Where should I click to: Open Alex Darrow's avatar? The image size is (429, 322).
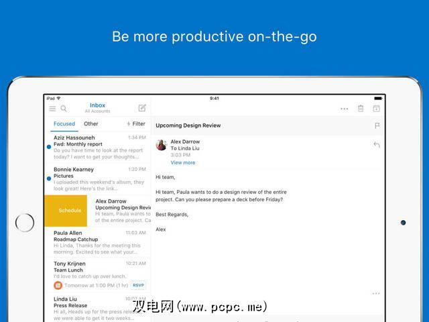point(161,145)
